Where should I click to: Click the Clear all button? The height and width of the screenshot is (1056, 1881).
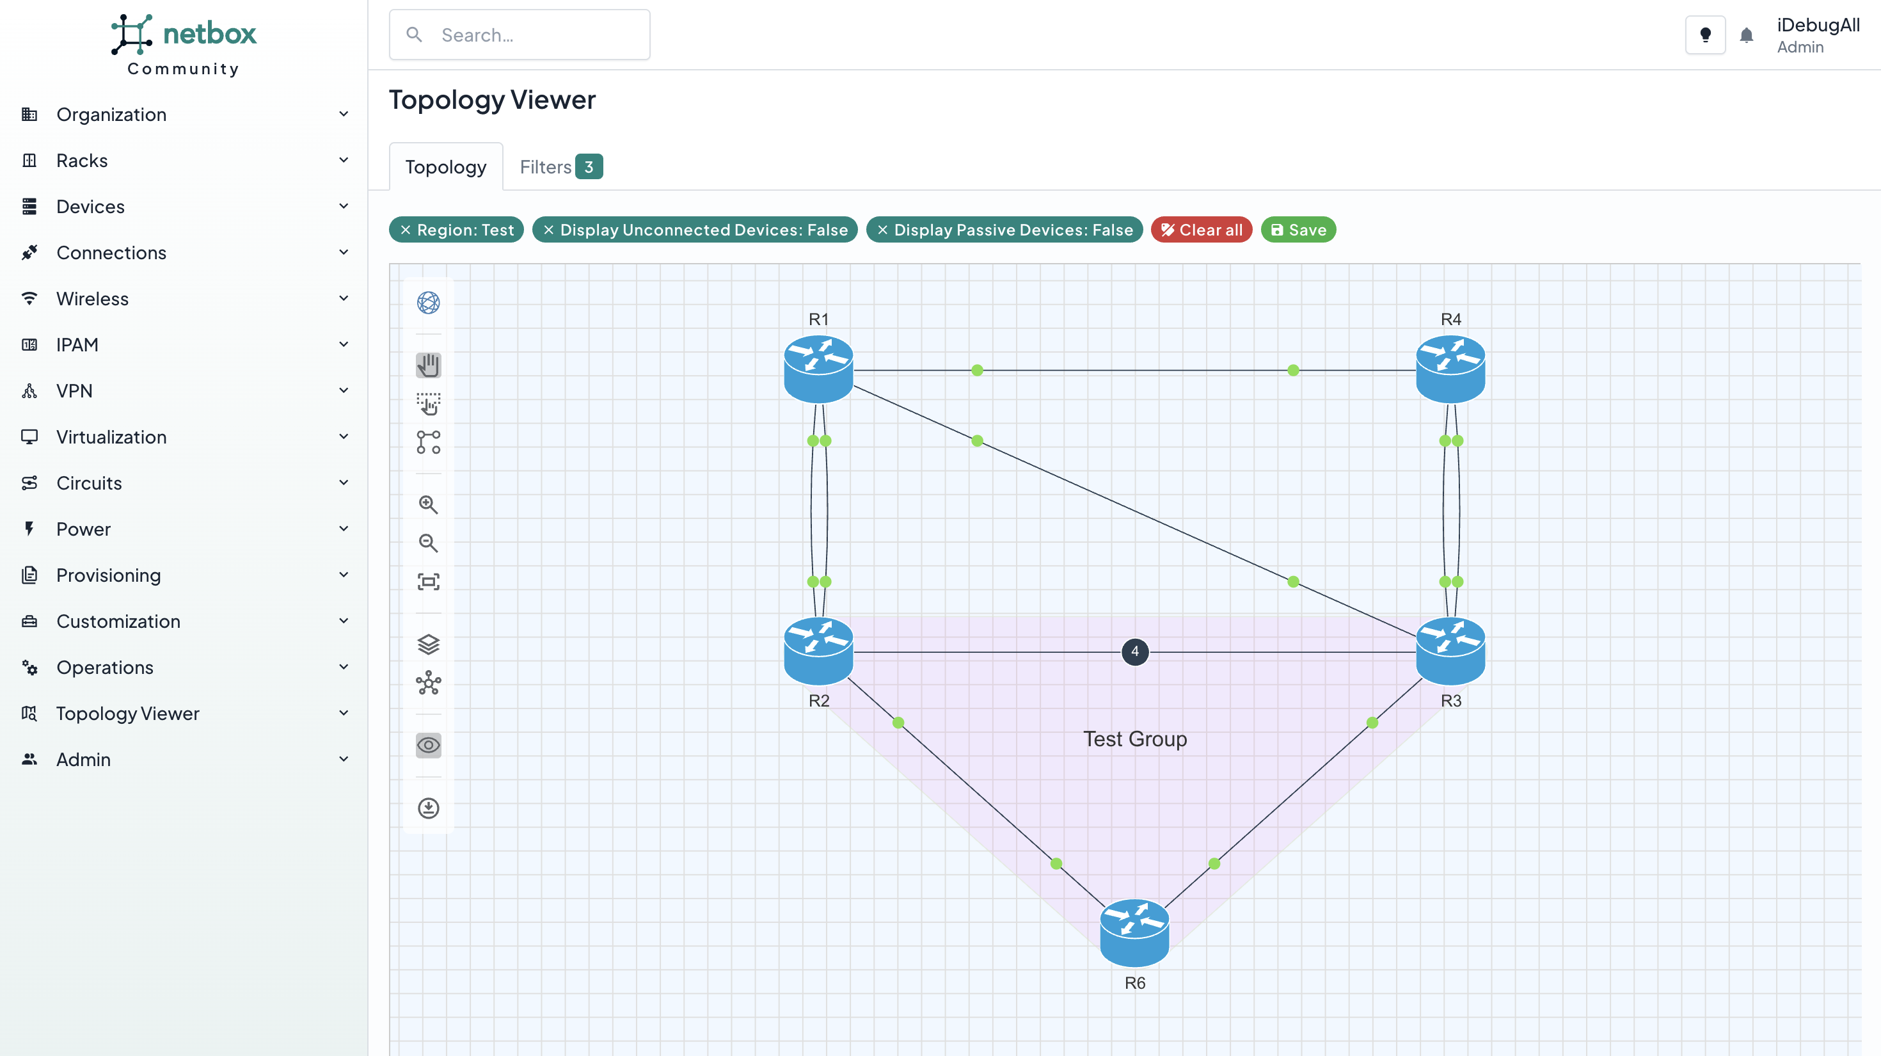[x=1202, y=228]
